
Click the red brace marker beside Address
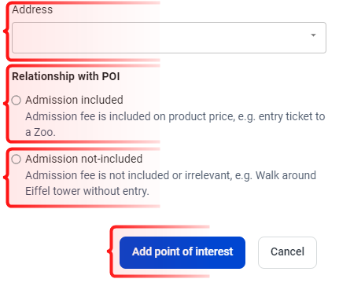[6, 31]
